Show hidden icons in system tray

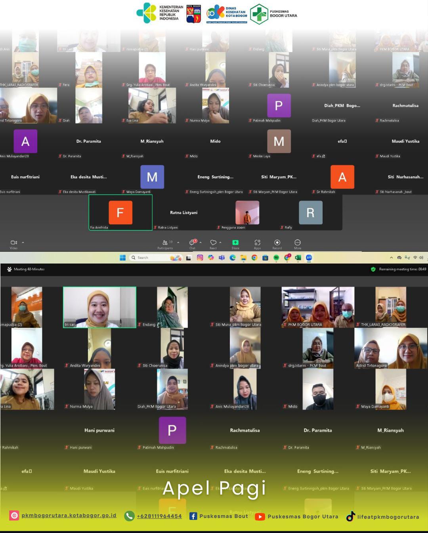(391, 258)
